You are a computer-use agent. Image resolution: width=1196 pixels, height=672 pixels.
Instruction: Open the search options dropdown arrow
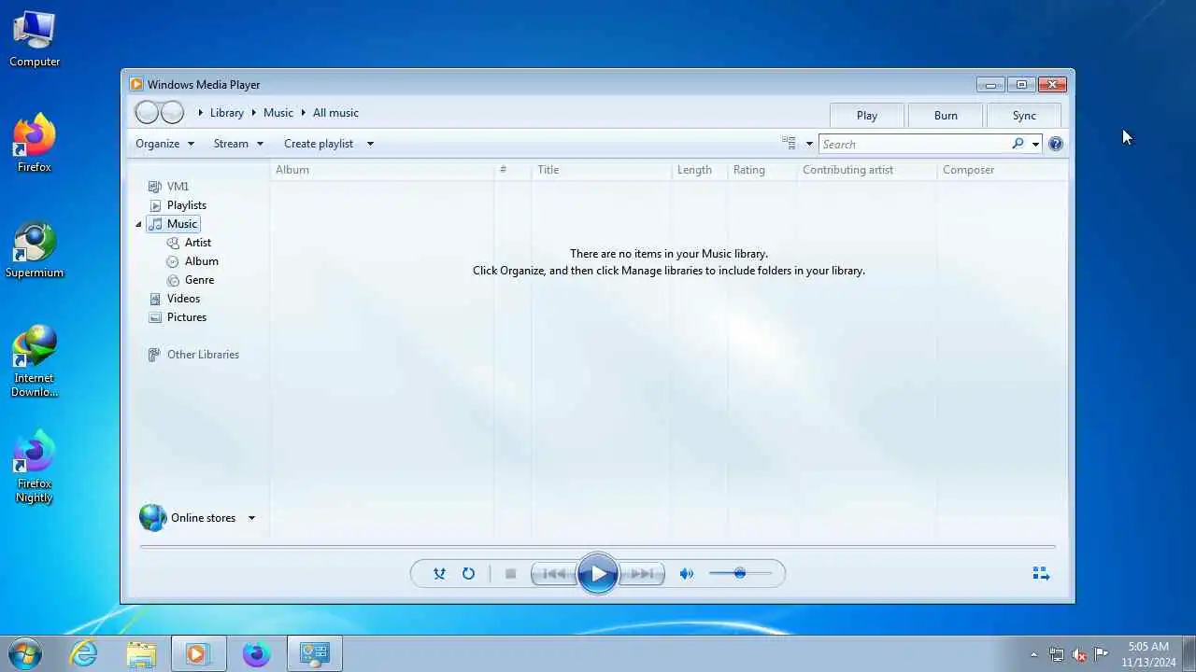pos(1035,144)
